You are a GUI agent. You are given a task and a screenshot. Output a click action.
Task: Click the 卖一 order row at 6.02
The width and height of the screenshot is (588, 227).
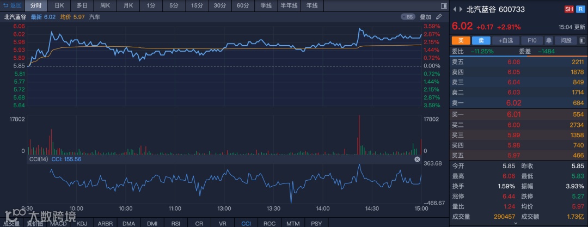(518, 103)
